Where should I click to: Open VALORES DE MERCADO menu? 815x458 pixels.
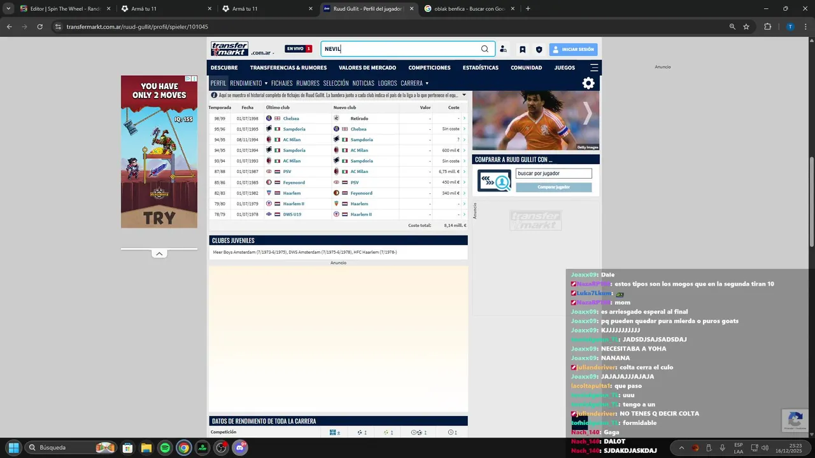pos(367,67)
